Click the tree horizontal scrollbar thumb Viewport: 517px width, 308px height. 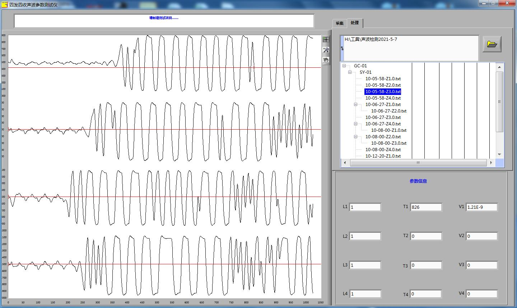pyautogui.click(x=418, y=163)
